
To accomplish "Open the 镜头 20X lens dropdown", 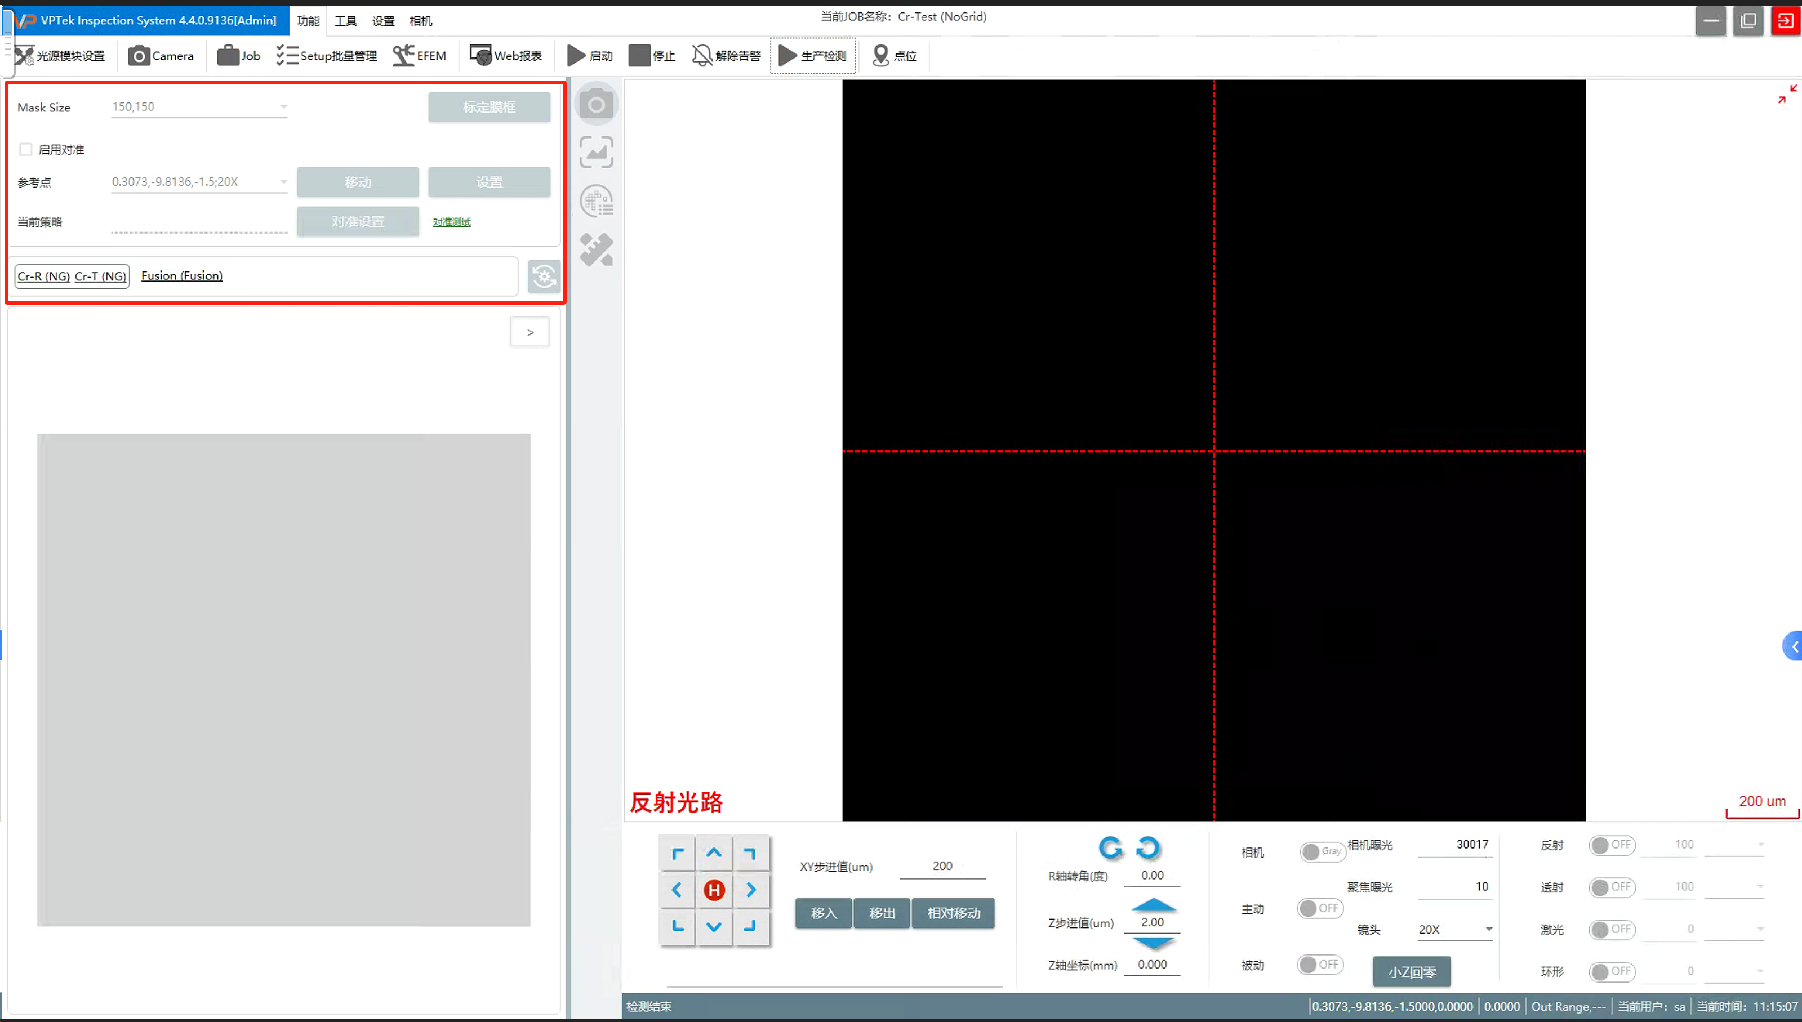I will tap(1454, 929).
